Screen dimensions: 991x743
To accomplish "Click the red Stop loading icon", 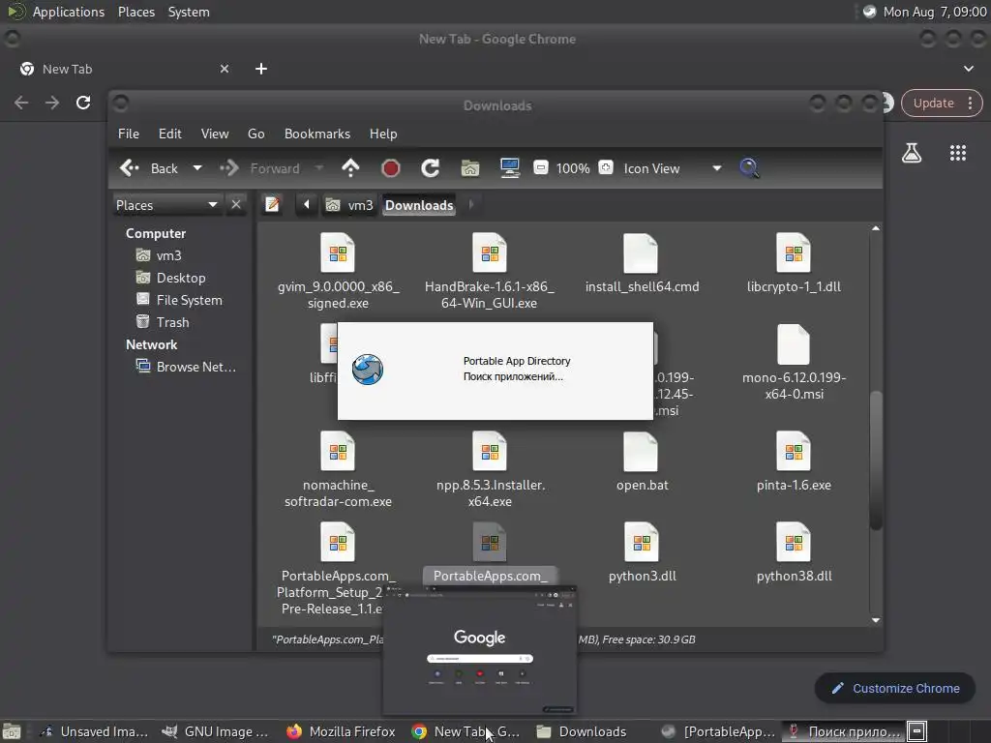I will click(x=391, y=168).
